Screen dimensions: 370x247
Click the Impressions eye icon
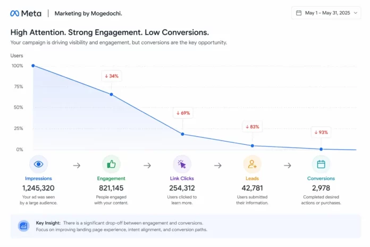click(38, 164)
